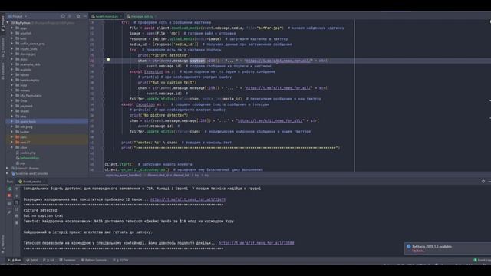This screenshot has height=276, width=491.
Task: Select the highlighted folder row in project tree
Action: 47,121
